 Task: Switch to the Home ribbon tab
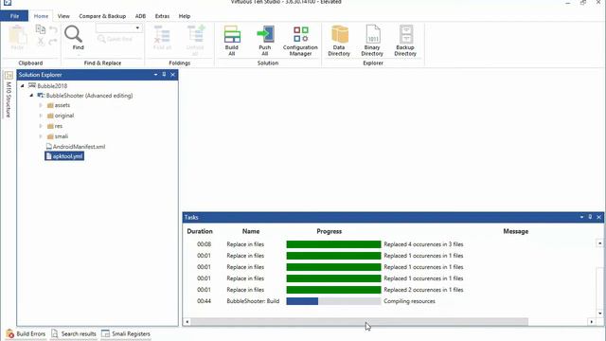point(41,16)
